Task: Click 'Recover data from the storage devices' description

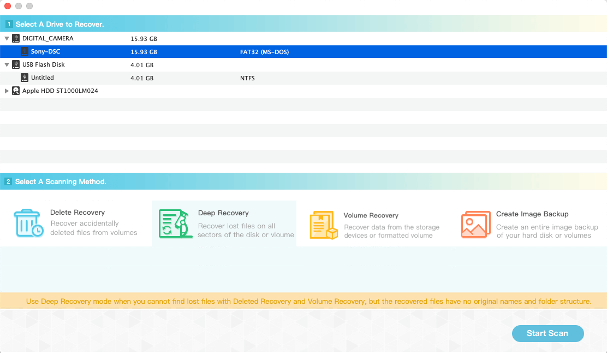Action: [391, 231]
